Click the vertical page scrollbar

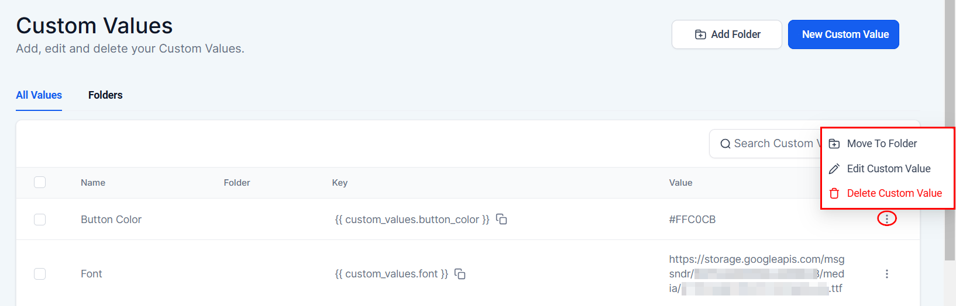pyautogui.click(x=950, y=128)
